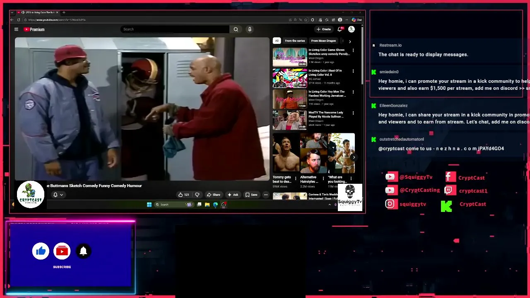The image size is (530, 298).
Task: Open options for In Living Color Game Shows video
Action: [353, 50]
